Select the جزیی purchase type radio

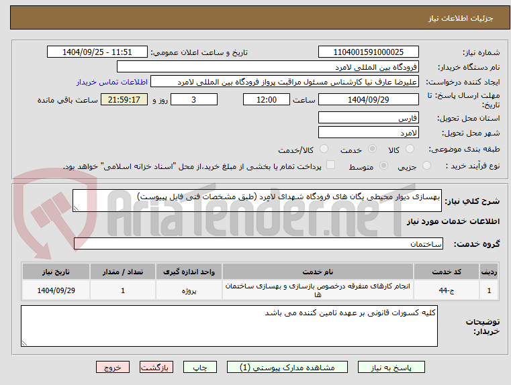click(x=426, y=166)
